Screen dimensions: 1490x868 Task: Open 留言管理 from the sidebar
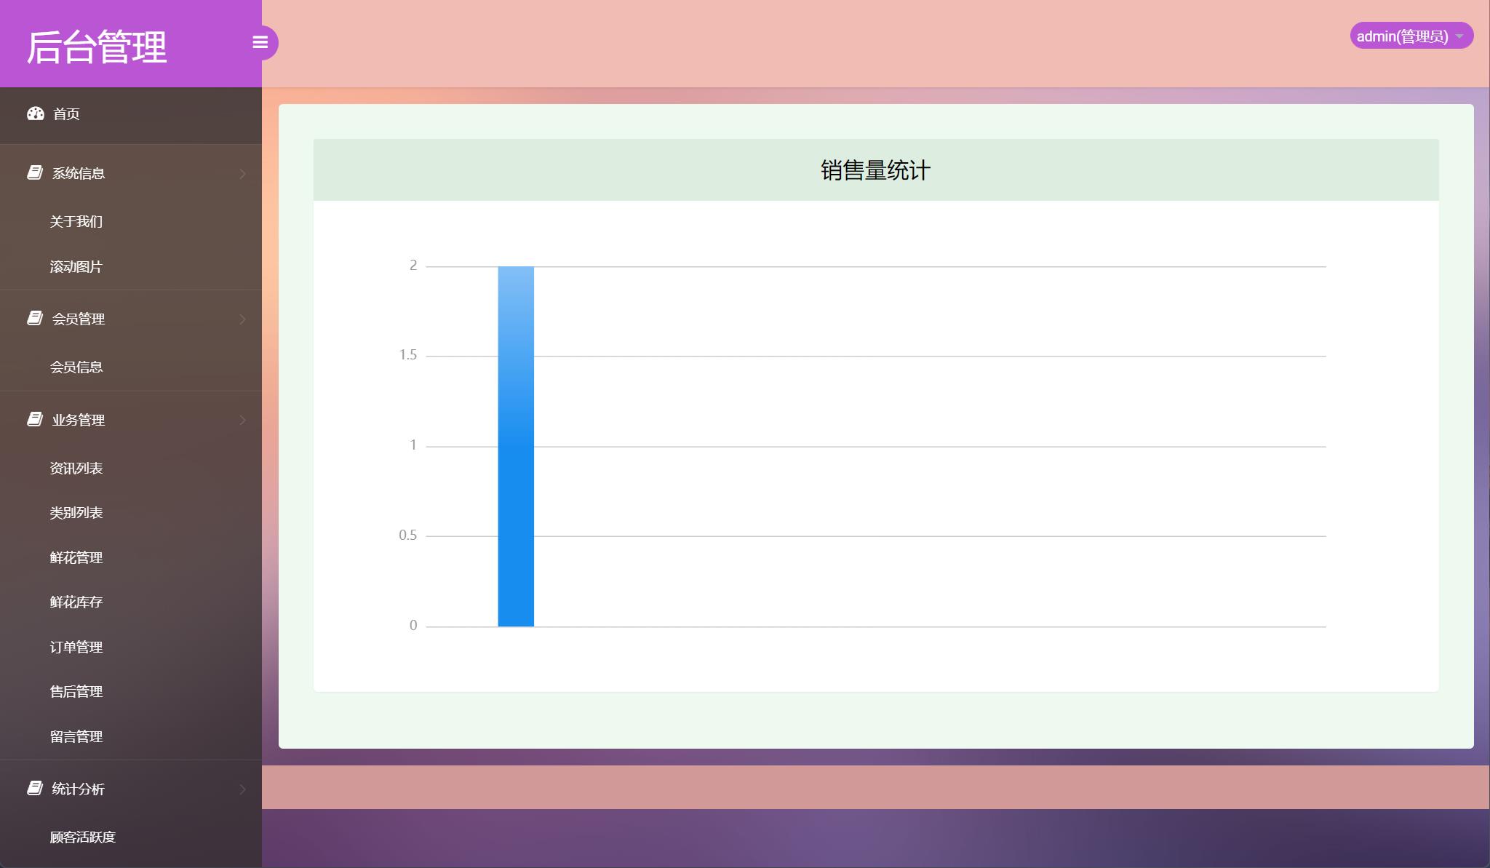point(76,736)
